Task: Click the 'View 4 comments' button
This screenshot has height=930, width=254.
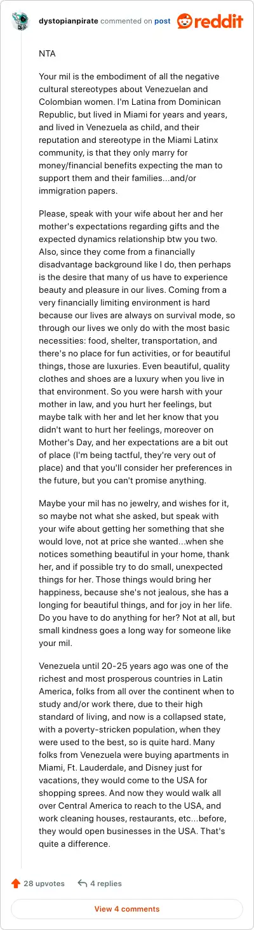Action: tap(127, 909)
